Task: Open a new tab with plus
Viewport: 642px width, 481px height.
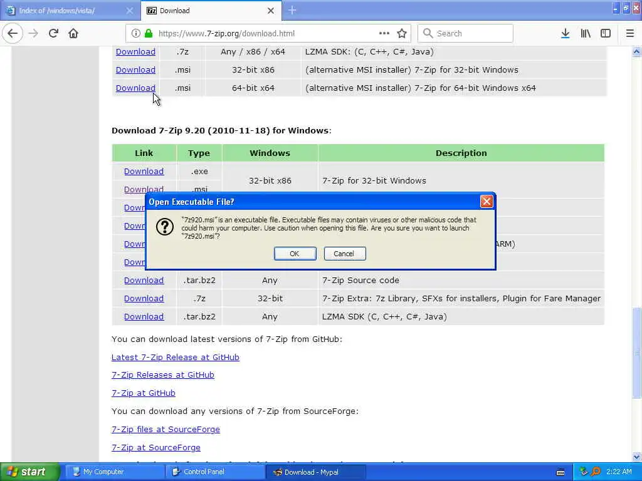Action: [x=292, y=11]
